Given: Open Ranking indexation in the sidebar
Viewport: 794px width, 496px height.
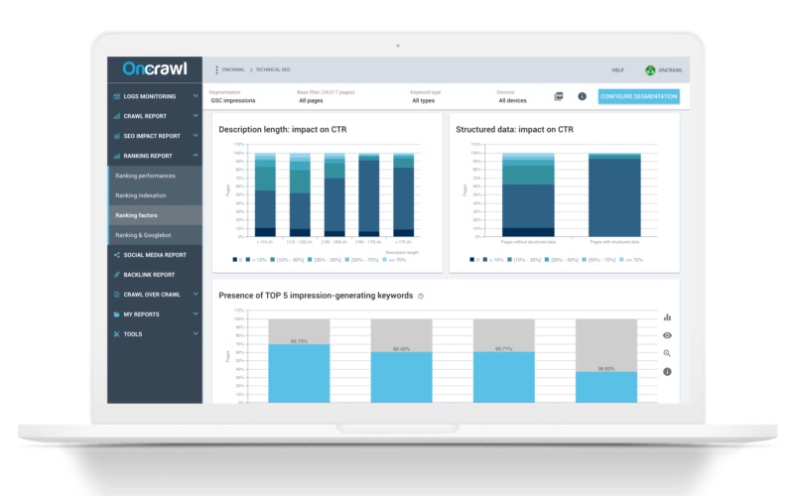Looking at the screenshot, I should [x=156, y=195].
